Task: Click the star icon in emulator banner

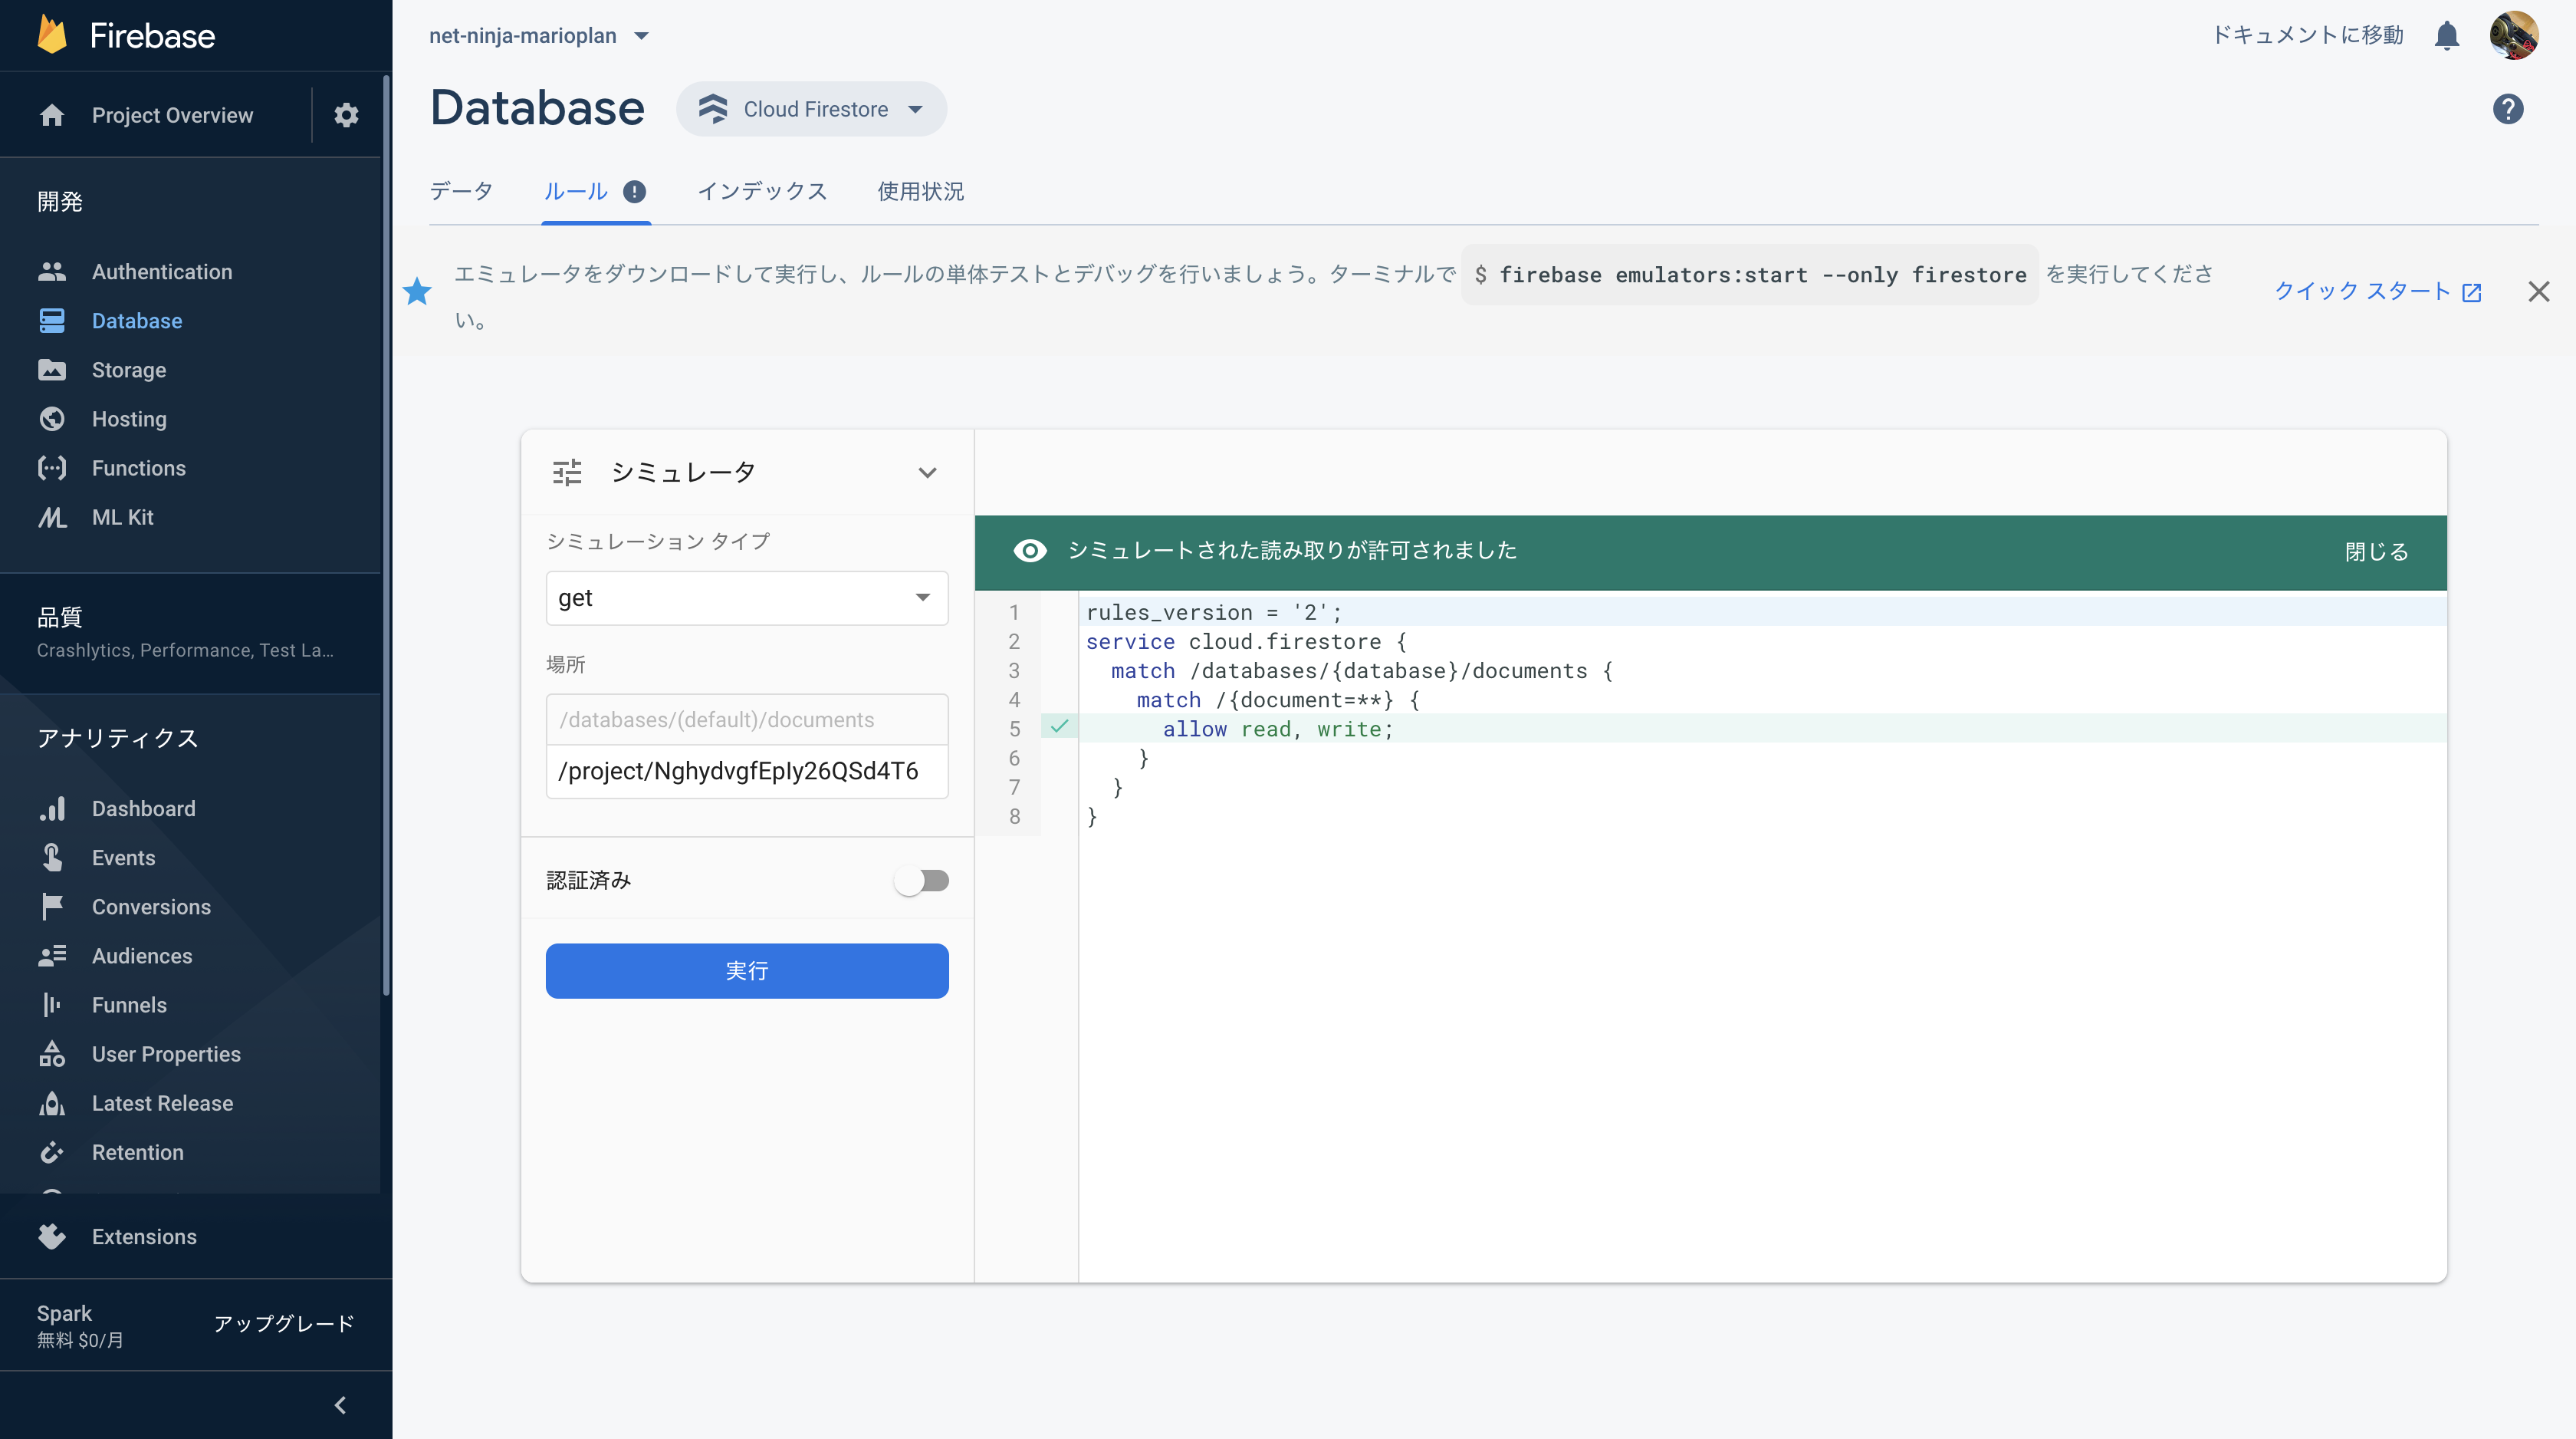Action: (417, 291)
